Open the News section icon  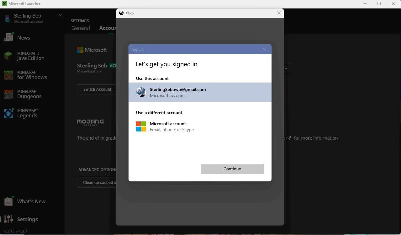pyautogui.click(x=8, y=37)
